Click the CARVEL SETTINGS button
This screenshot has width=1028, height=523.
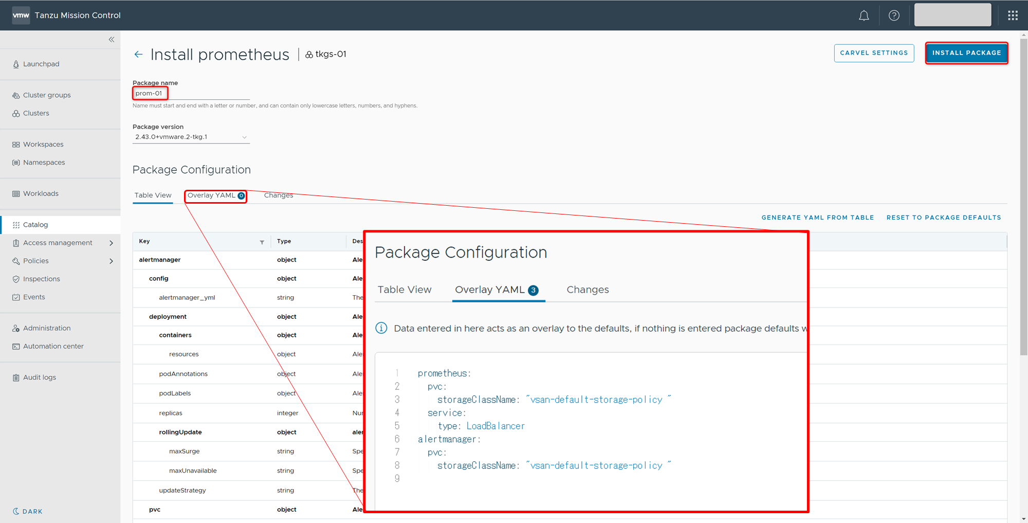[874, 53]
